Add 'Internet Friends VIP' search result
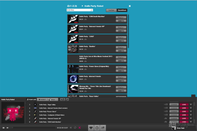Viewport: 197px width, 131px height. [121, 31]
